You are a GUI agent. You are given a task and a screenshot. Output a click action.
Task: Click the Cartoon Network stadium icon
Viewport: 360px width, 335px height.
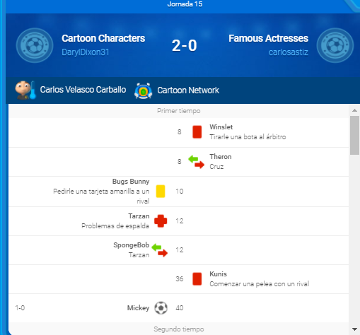[x=143, y=90]
